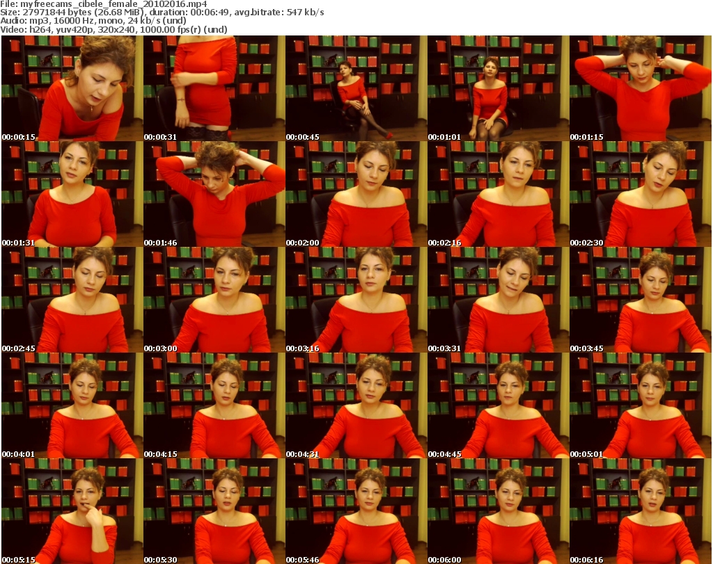Choose the thumbnail stamped 00:04:31
Image resolution: width=713 pixels, height=564 pixels.
click(356, 405)
